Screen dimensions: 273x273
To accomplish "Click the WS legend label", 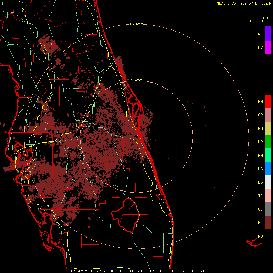I will tap(260, 169).
